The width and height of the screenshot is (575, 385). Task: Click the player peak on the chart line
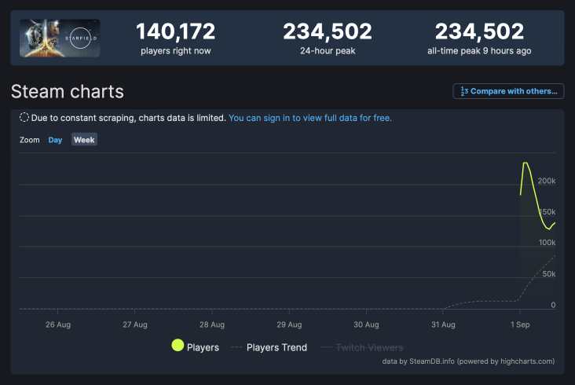pos(526,163)
